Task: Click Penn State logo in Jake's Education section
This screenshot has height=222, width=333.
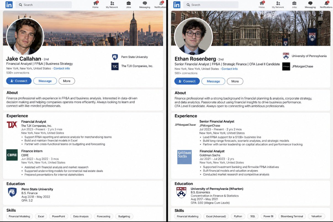Action: click(x=12, y=192)
